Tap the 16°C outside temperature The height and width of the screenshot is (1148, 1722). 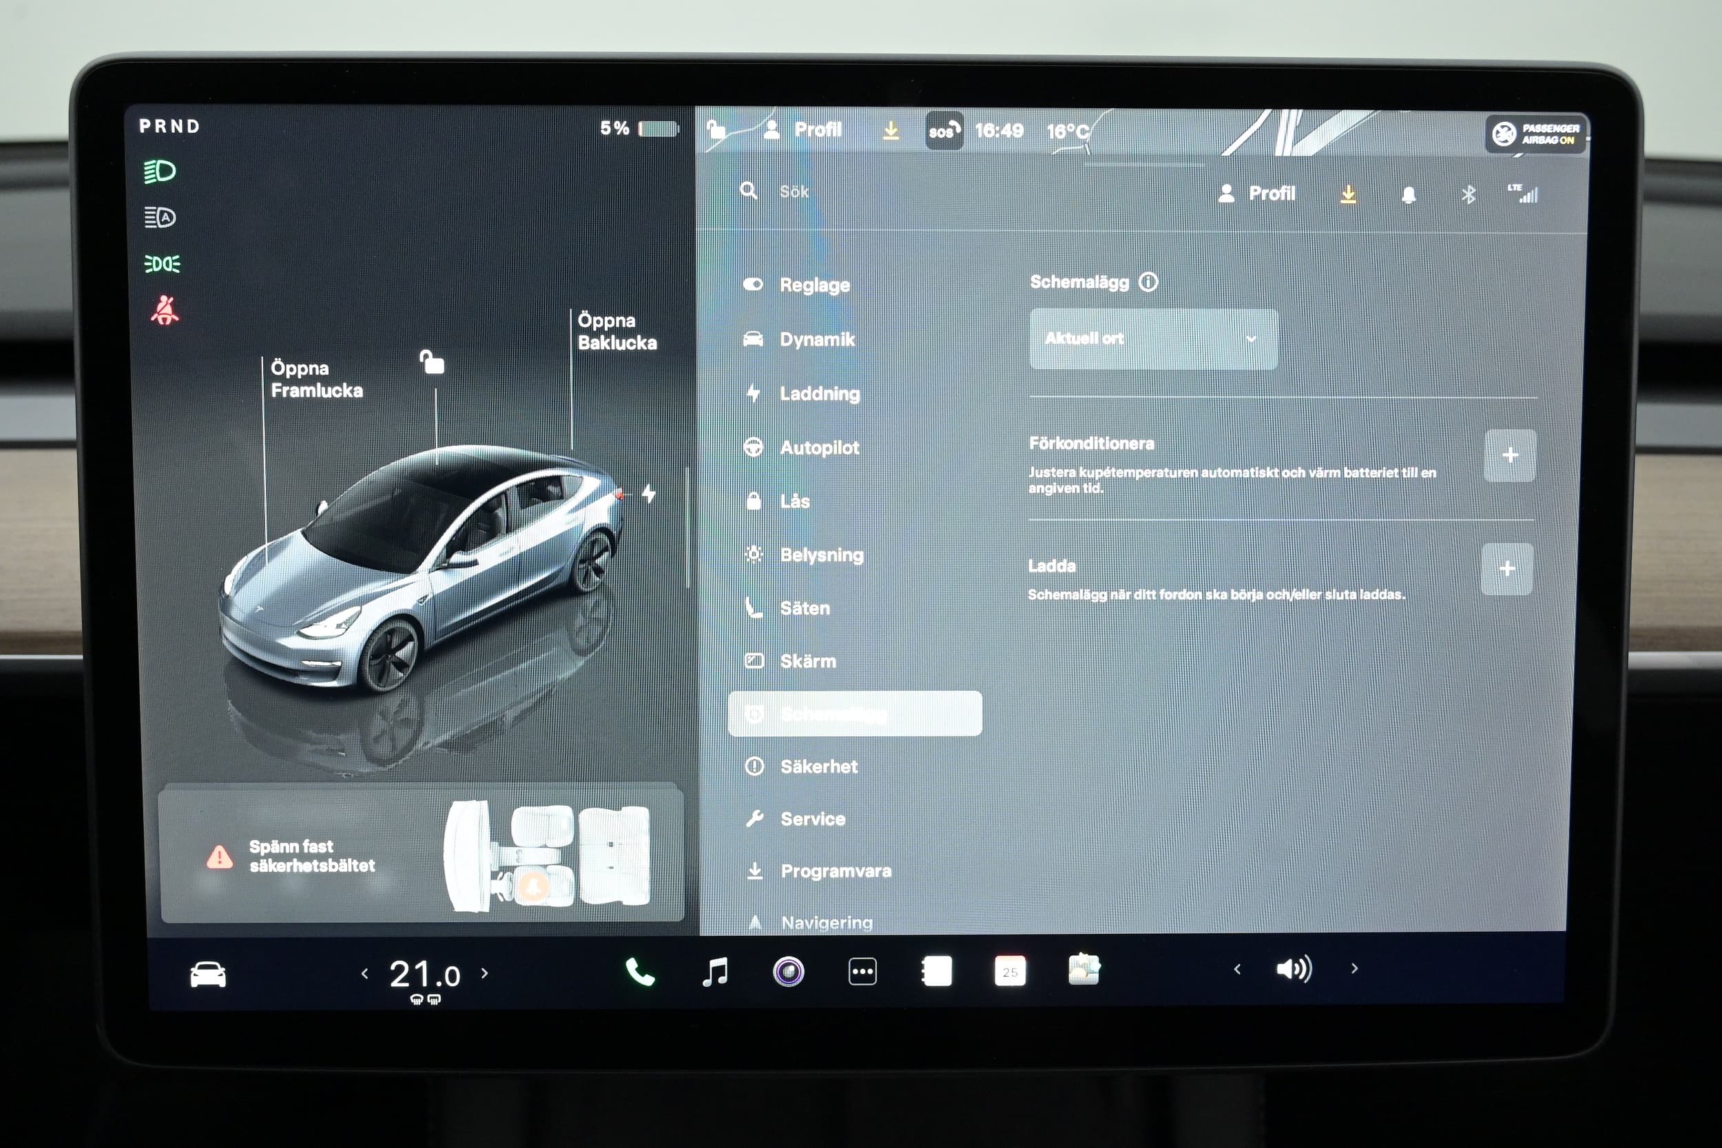(1068, 131)
